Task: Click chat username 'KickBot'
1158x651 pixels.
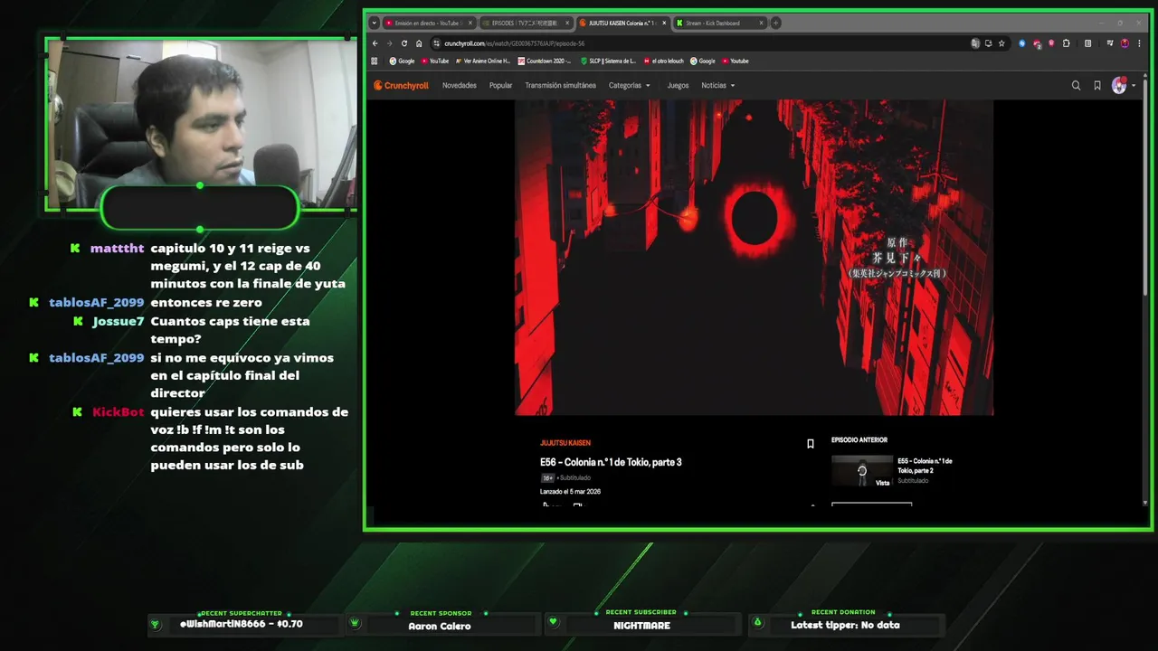Action: 118,411
